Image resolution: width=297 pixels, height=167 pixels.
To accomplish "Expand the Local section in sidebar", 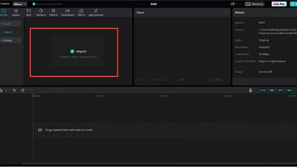I will [6, 24].
